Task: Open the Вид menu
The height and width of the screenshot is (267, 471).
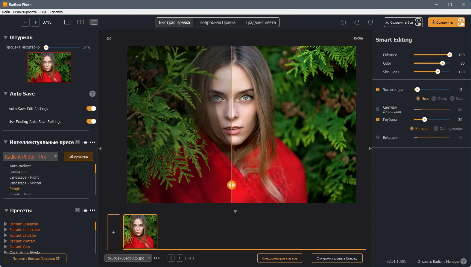Action: click(43, 12)
